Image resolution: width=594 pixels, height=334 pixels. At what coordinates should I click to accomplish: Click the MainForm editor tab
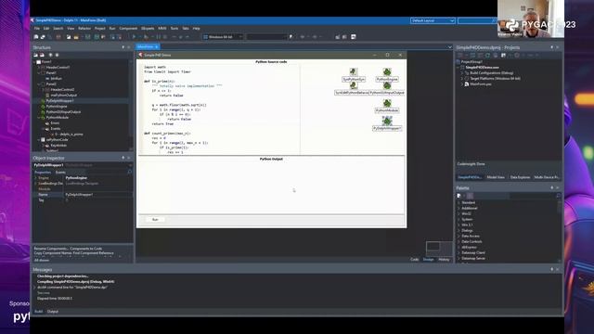[x=148, y=47]
